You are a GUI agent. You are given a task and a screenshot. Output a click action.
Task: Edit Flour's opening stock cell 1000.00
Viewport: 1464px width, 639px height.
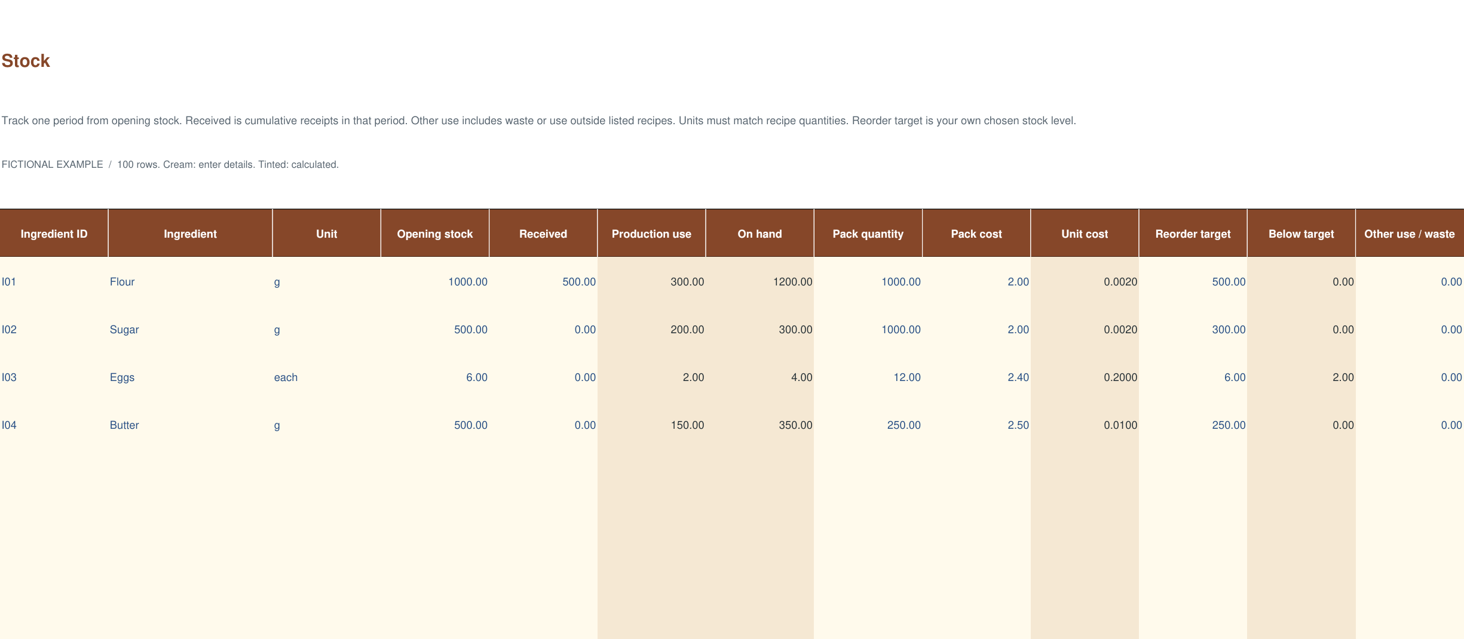pos(435,282)
